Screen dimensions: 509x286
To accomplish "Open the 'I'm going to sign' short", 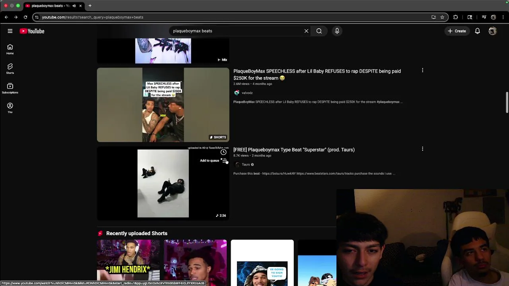I will pyautogui.click(x=262, y=262).
